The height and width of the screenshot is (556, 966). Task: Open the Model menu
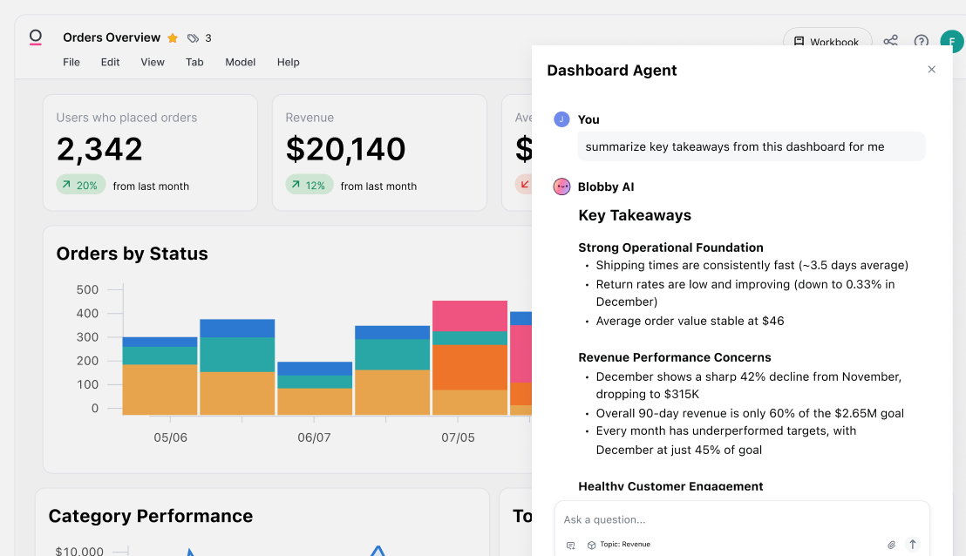click(x=240, y=62)
